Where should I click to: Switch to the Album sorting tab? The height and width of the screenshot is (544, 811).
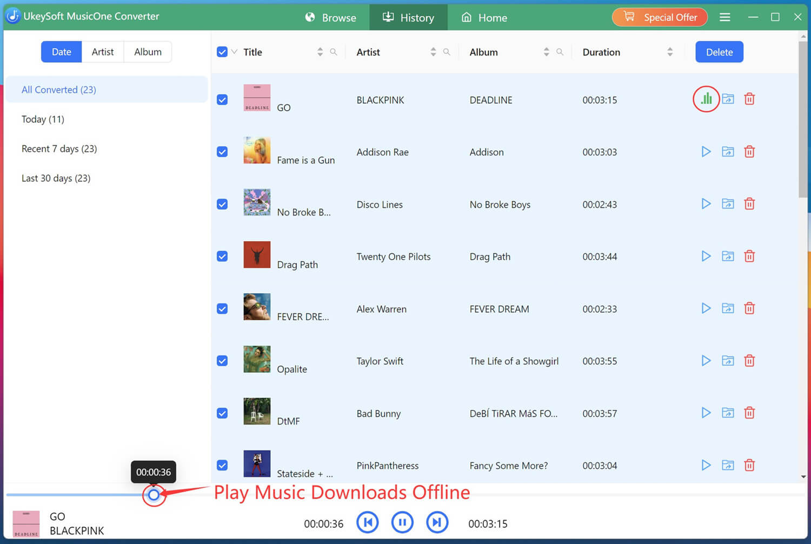[148, 51]
